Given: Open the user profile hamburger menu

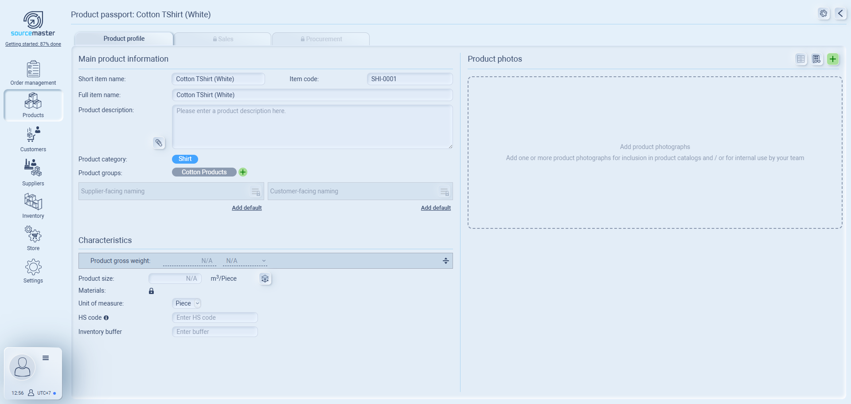Looking at the screenshot, I should pos(46,358).
